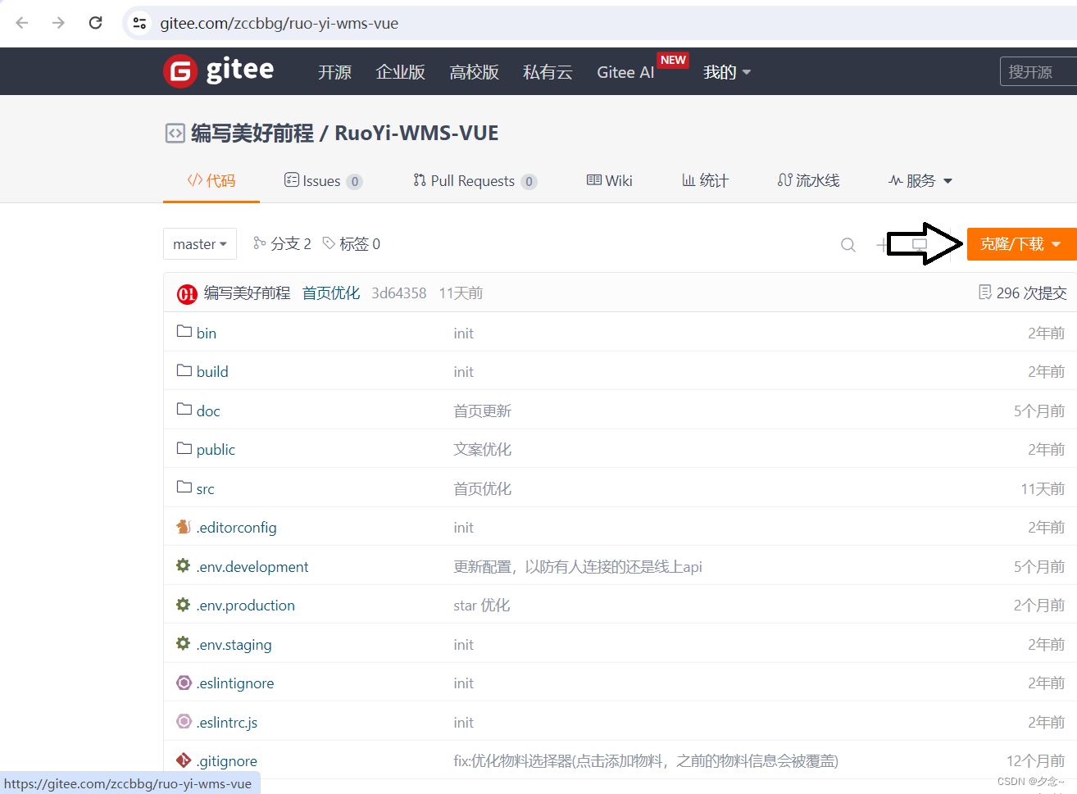Click 私有云 in the top navigation
Screen dimensions: 1077x794
tap(548, 72)
